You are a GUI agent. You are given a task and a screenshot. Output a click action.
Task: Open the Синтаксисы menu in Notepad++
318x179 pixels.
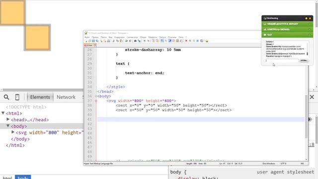point(132,37)
